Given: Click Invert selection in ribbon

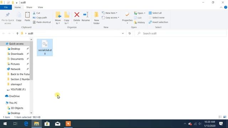Looking at the screenshot, I should coord(158,22).
